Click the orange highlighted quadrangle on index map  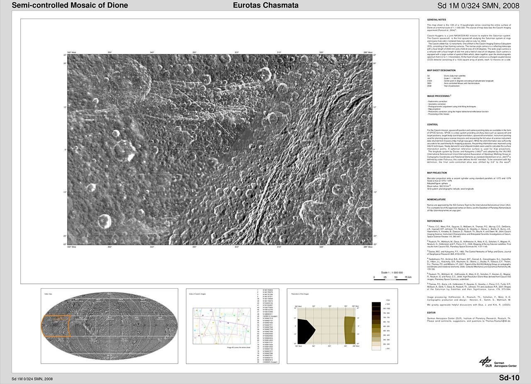point(55,326)
